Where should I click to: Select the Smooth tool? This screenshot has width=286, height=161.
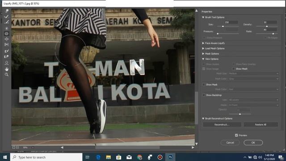7,22
